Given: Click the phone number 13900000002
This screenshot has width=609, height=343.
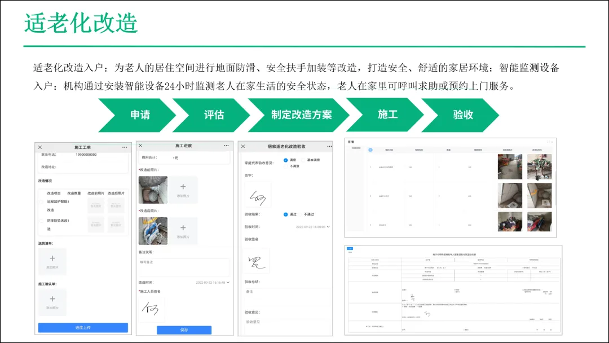Looking at the screenshot, I should pyautogui.click(x=86, y=155).
